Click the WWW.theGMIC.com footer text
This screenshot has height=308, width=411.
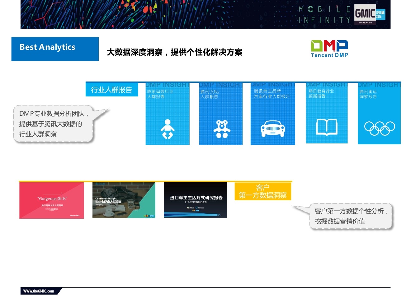point(39,291)
